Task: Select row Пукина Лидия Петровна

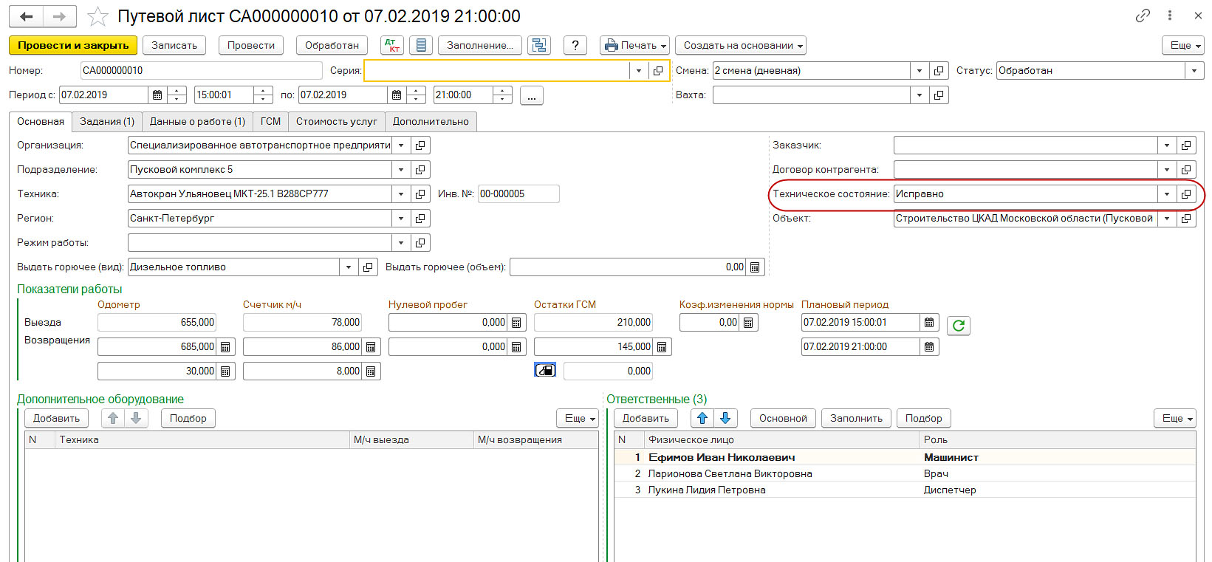Action: click(x=905, y=490)
